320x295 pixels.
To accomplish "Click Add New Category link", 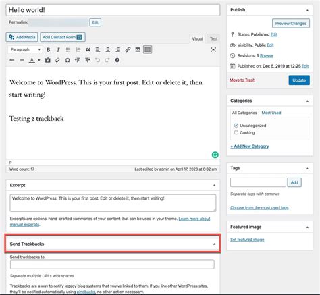I will [250, 146].
